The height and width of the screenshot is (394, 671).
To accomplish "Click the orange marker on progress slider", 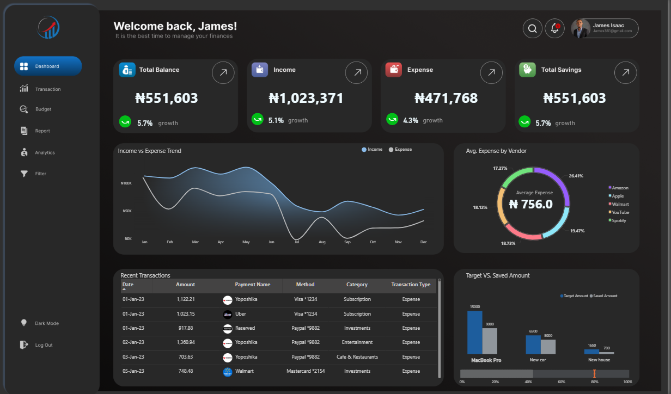I will (594, 374).
